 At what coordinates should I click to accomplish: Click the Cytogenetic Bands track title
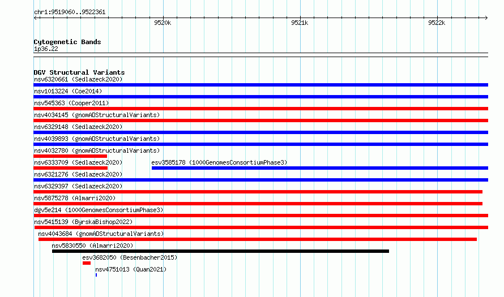coord(67,42)
